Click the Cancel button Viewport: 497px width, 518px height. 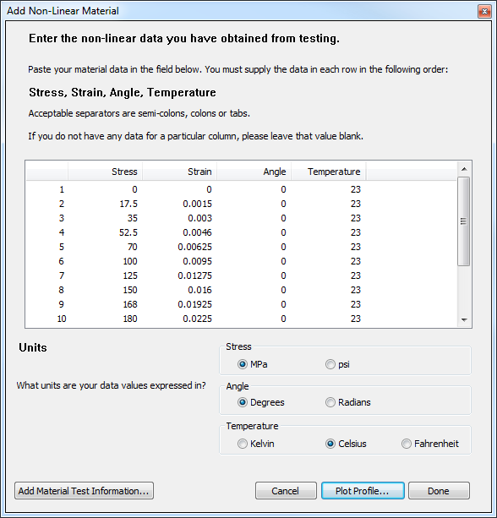(x=286, y=491)
